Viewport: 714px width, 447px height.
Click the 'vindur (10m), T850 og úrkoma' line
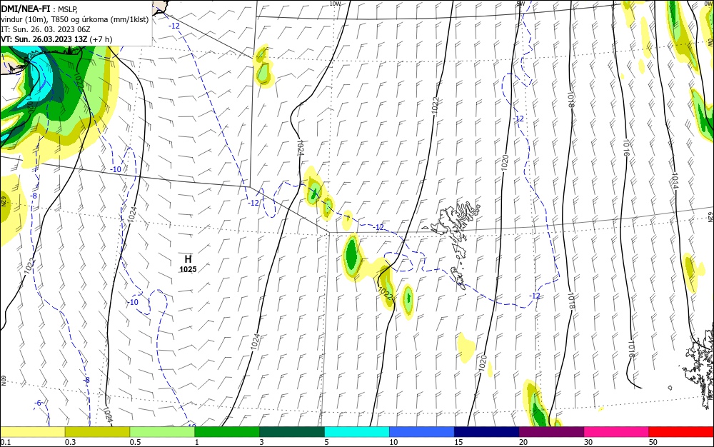click(75, 19)
